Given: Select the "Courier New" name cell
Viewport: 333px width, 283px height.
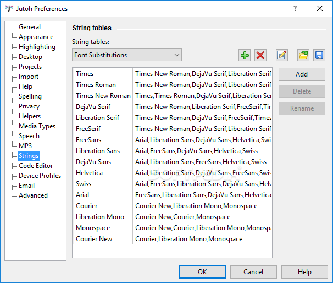Looking at the screenshot, I should [103, 239].
